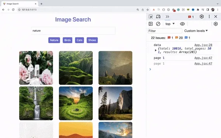Click the share icon in address bar

click(143, 10)
